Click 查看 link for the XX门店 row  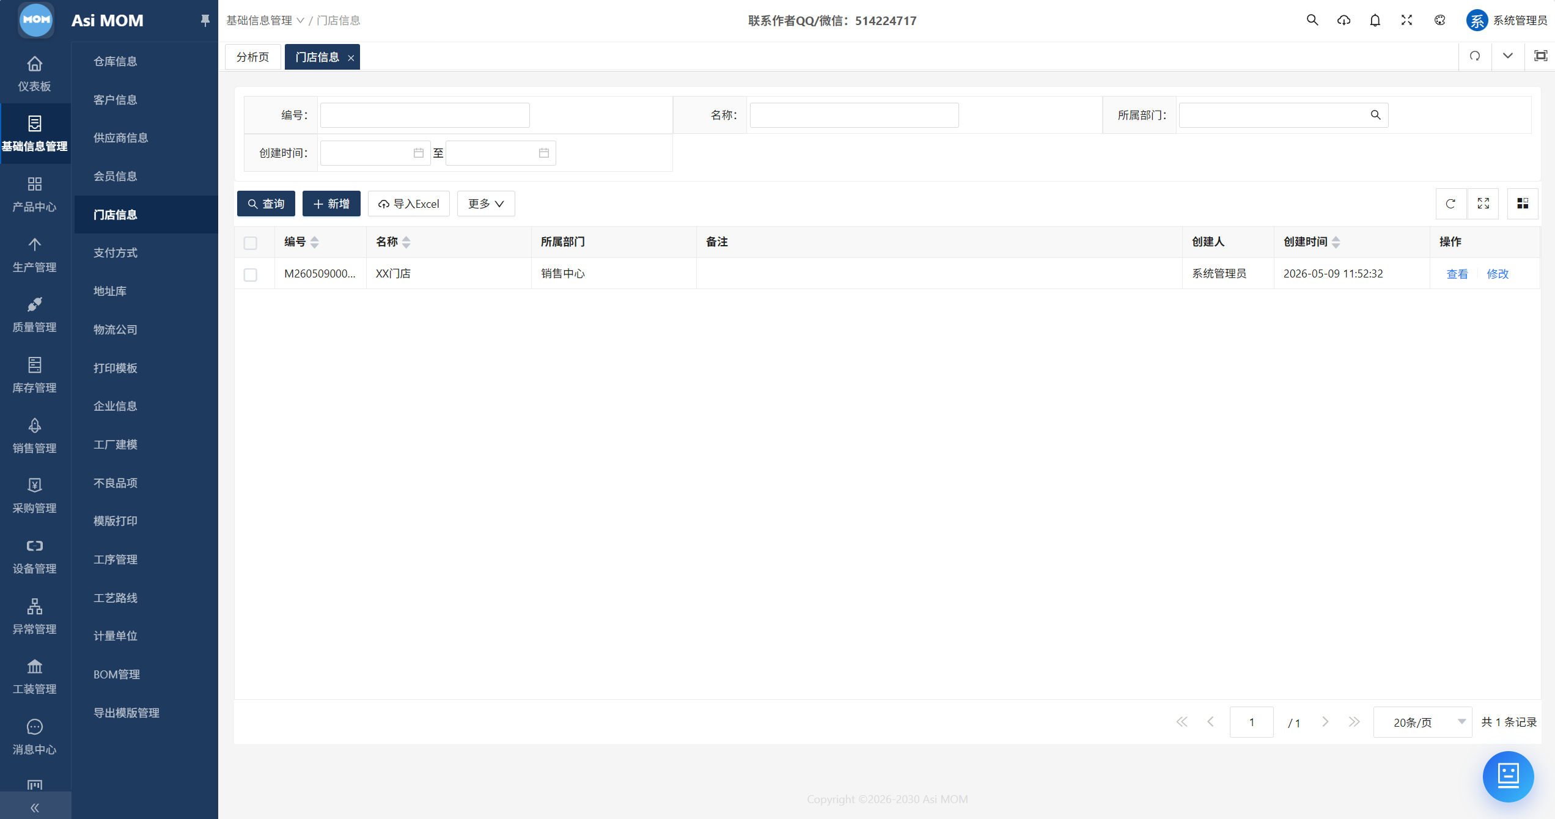[x=1457, y=274]
